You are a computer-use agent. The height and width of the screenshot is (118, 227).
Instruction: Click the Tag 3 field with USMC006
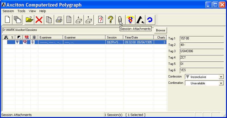click(202, 52)
